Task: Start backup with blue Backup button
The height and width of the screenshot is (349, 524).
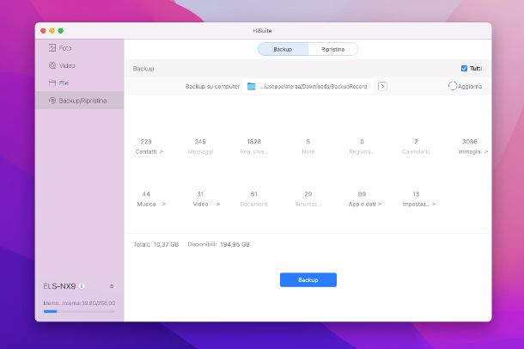Action: (308, 280)
